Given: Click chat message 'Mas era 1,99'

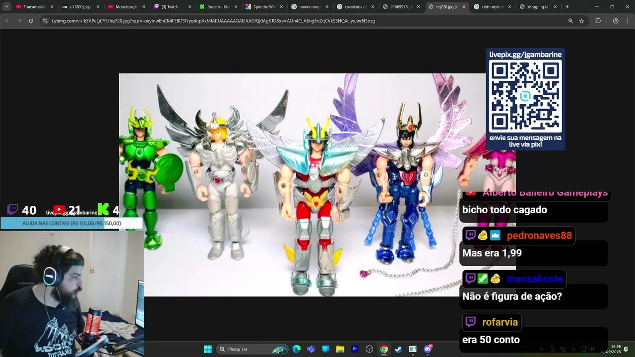Looking at the screenshot, I should click(492, 253).
